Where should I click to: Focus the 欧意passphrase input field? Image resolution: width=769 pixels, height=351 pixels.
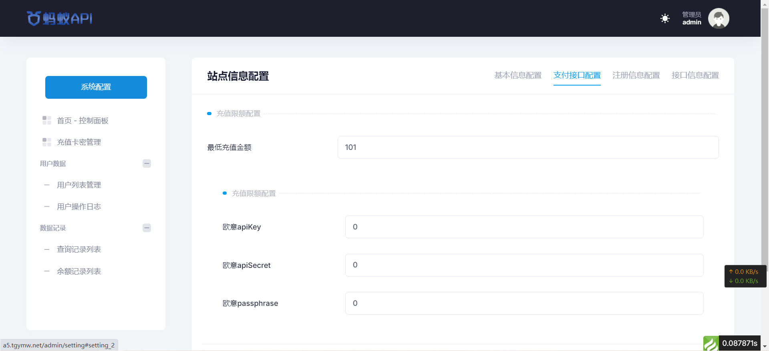coord(524,303)
